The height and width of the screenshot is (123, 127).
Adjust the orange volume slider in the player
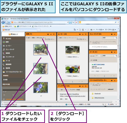pos(15,99)
